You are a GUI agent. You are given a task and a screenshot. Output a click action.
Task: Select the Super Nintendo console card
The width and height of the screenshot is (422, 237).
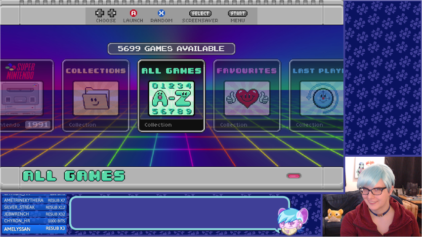click(27, 96)
